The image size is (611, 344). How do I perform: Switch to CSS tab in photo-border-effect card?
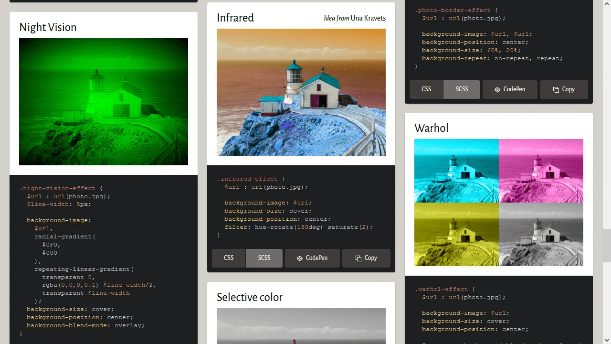426,89
